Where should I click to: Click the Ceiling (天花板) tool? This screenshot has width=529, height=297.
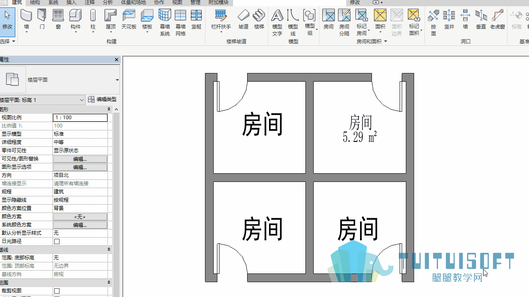pos(129,20)
